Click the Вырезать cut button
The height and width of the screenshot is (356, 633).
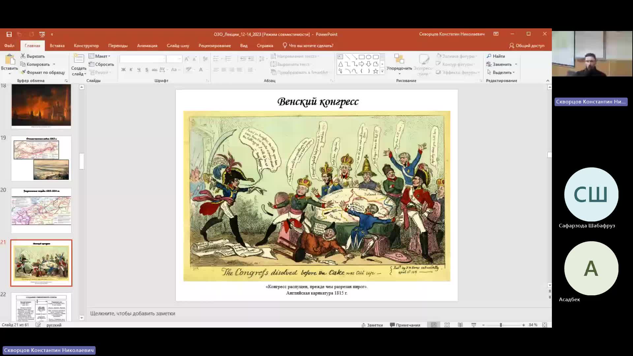33,56
